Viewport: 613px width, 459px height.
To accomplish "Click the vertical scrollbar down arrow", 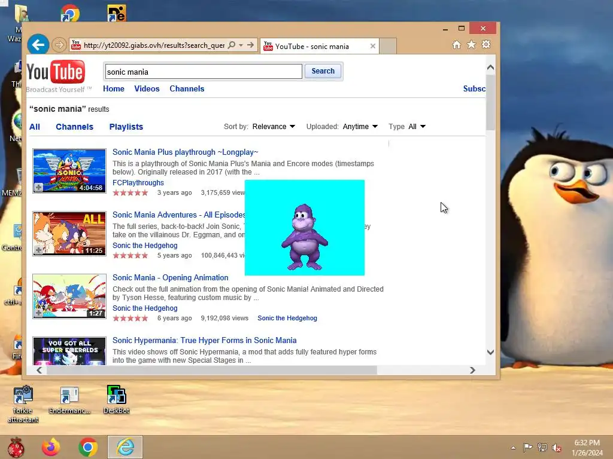I will tap(491, 352).
